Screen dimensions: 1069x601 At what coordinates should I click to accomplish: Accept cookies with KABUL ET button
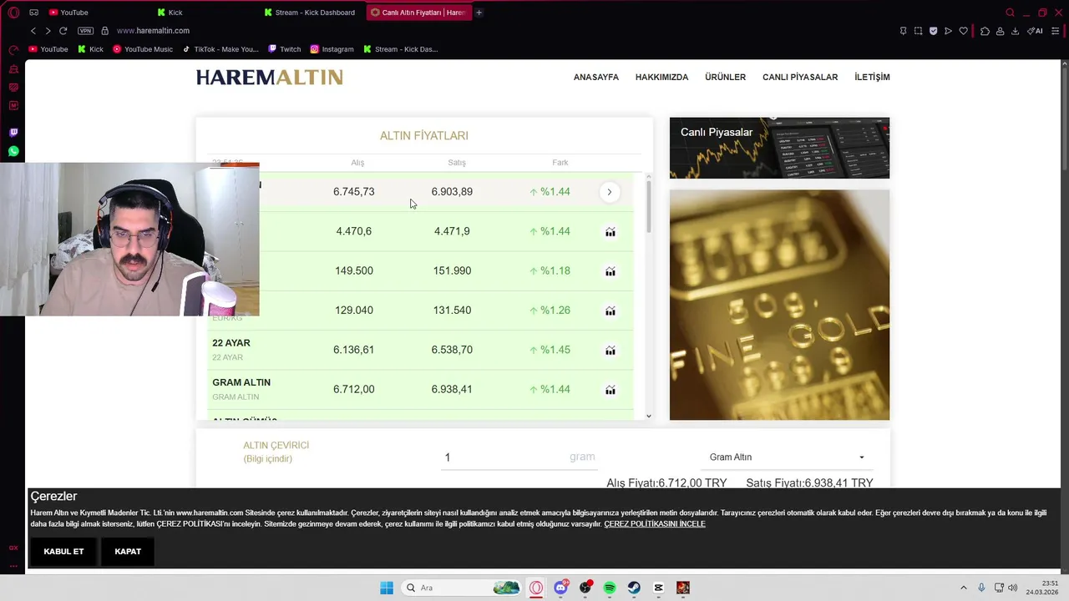pyautogui.click(x=63, y=552)
